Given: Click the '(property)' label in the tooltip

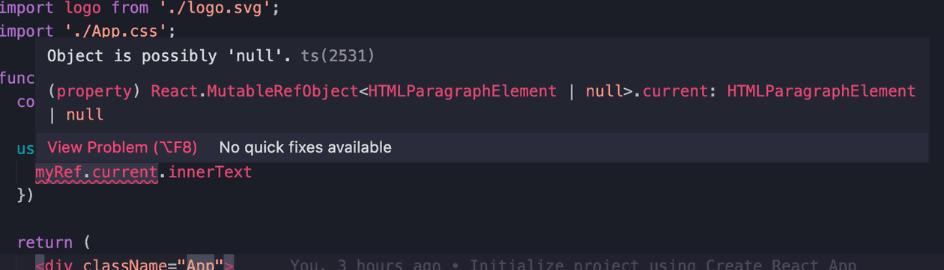Looking at the screenshot, I should pos(94,91).
